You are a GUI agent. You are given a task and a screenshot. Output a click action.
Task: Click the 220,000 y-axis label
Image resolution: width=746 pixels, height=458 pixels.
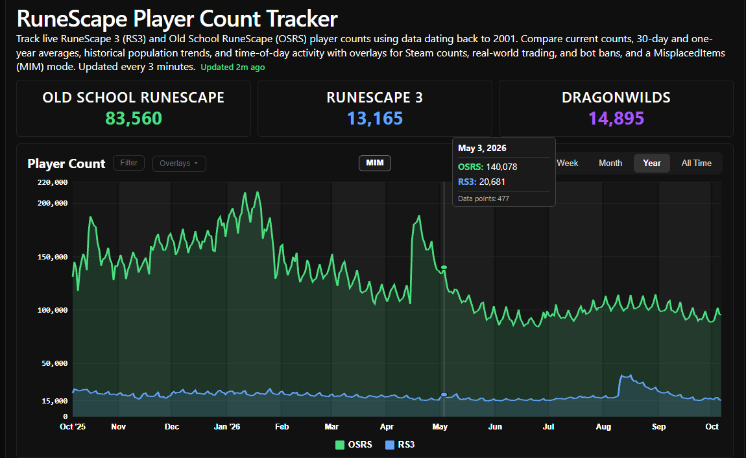click(x=53, y=182)
